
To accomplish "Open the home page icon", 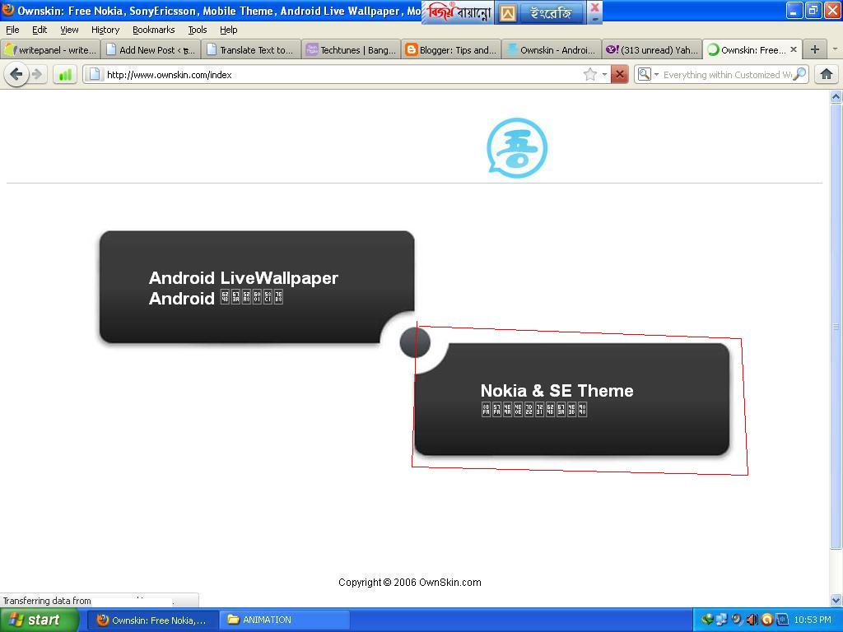I will click(x=827, y=74).
